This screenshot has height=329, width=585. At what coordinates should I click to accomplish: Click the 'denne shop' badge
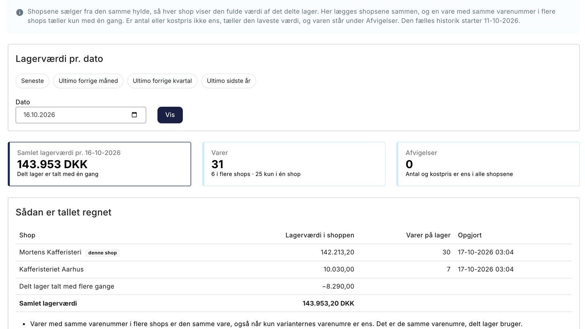pyautogui.click(x=102, y=253)
